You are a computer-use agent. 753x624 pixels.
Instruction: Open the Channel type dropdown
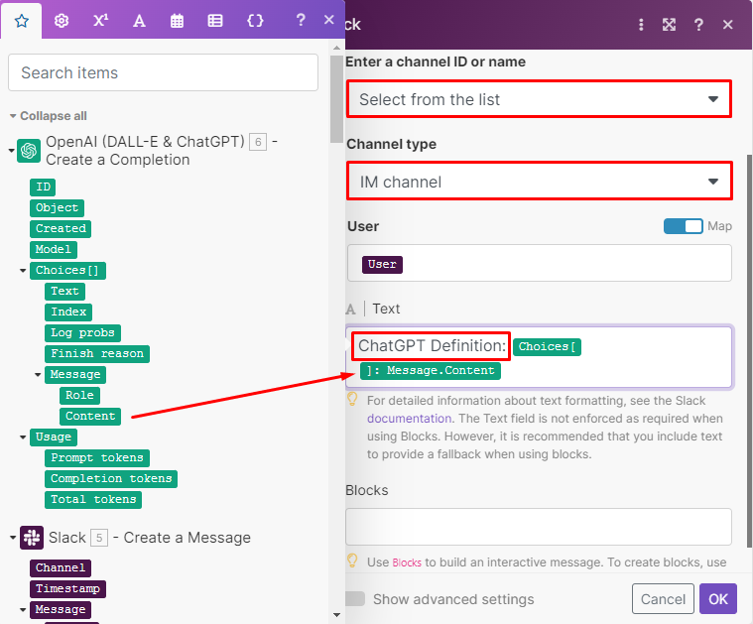click(540, 182)
